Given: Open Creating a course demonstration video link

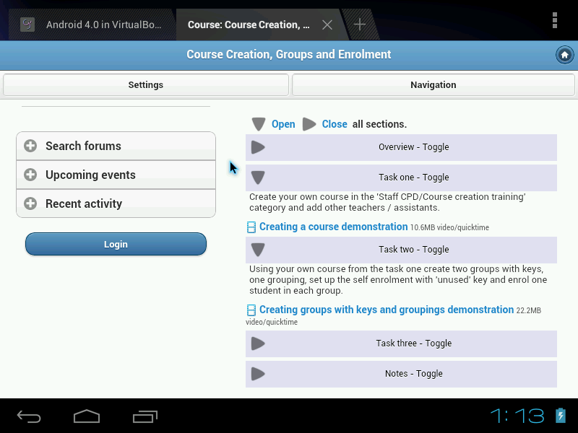Looking at the screenshot, I should (x=333, y=227).
